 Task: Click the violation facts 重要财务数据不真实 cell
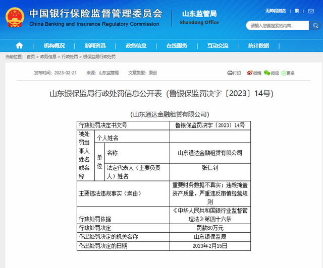(x=210, y=194)
